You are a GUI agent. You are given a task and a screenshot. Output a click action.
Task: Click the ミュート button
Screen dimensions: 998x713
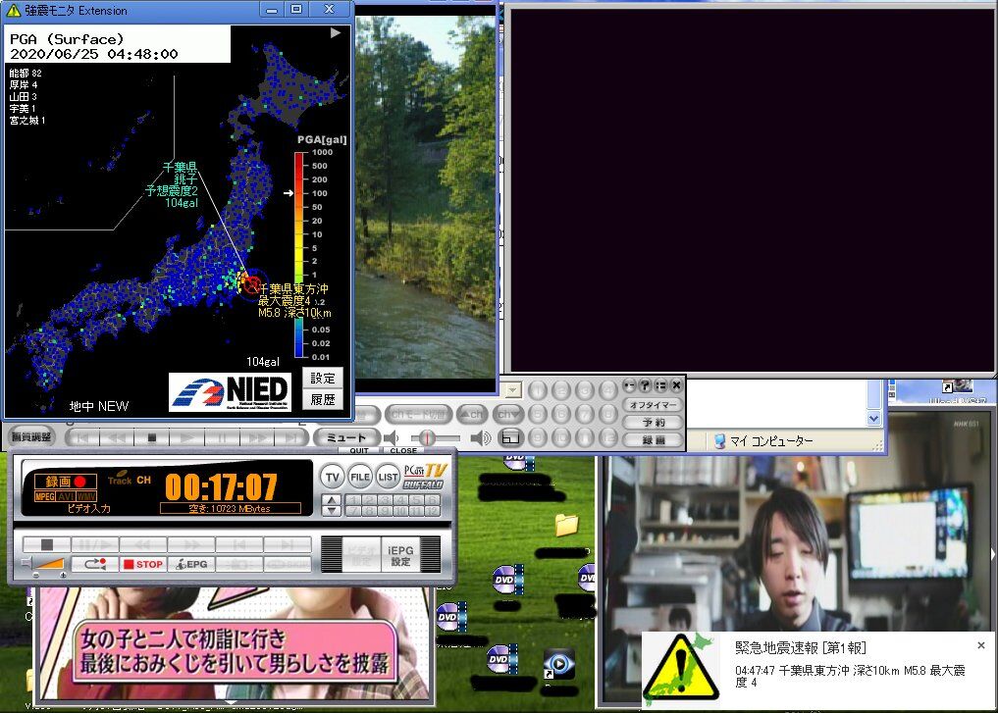(346, 437)
